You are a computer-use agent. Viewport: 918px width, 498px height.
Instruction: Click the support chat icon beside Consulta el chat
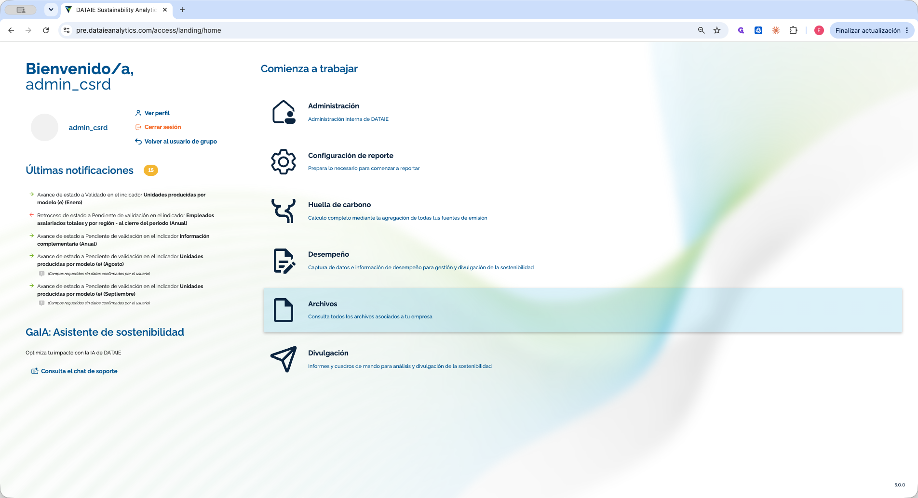click(35, 371)
